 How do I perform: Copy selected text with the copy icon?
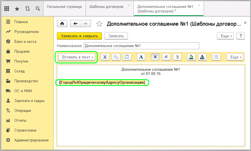116,57
